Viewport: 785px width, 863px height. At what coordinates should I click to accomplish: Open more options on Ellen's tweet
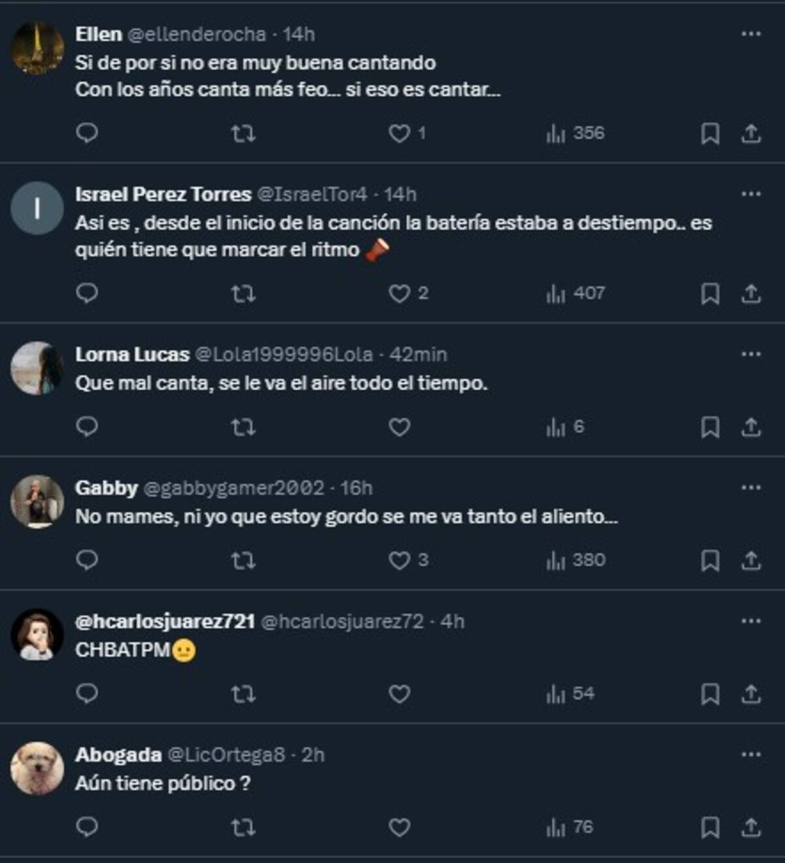[x=750, y=34]
